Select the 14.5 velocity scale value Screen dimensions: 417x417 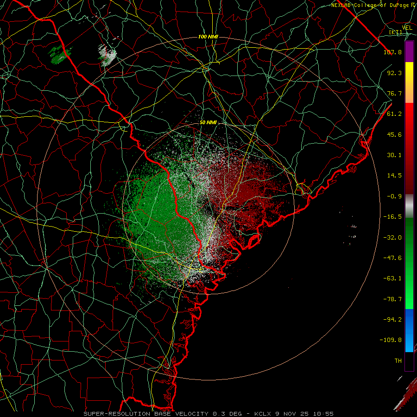coord(394,176)
